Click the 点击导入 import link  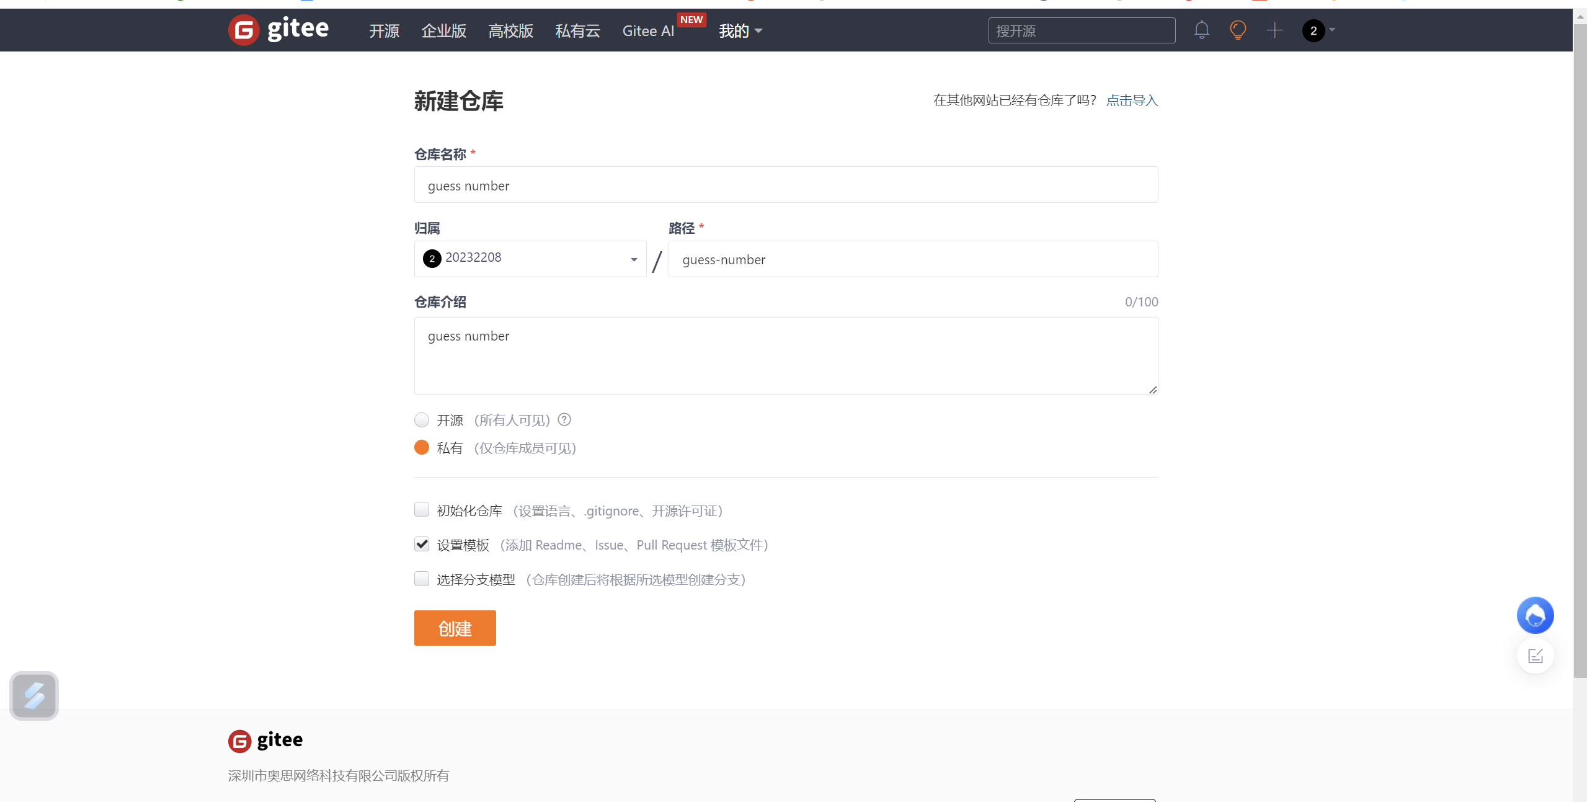pyautogui.click(x=1132, y=100)
